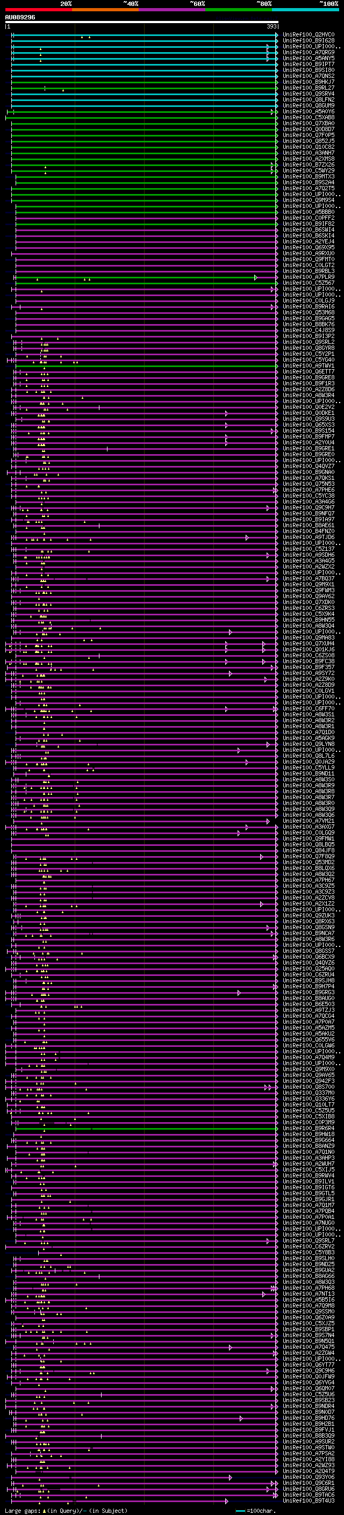Open UniRef100_A9RXU0 subject entry
344x1515 pixels.
point(309,253)
